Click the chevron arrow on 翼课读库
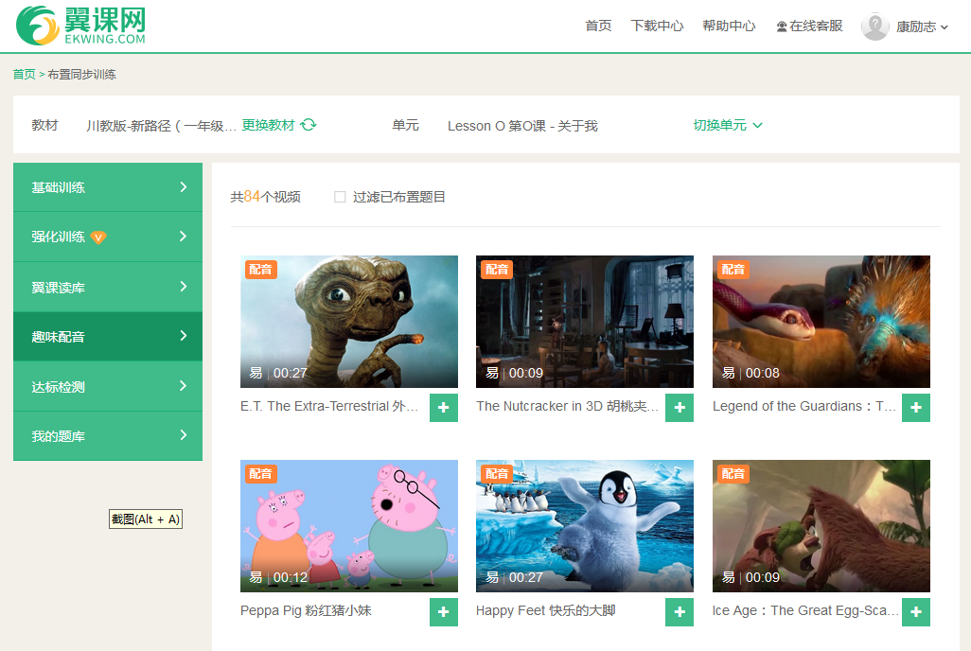The image size is (971, 651). [x=183, y=286]
